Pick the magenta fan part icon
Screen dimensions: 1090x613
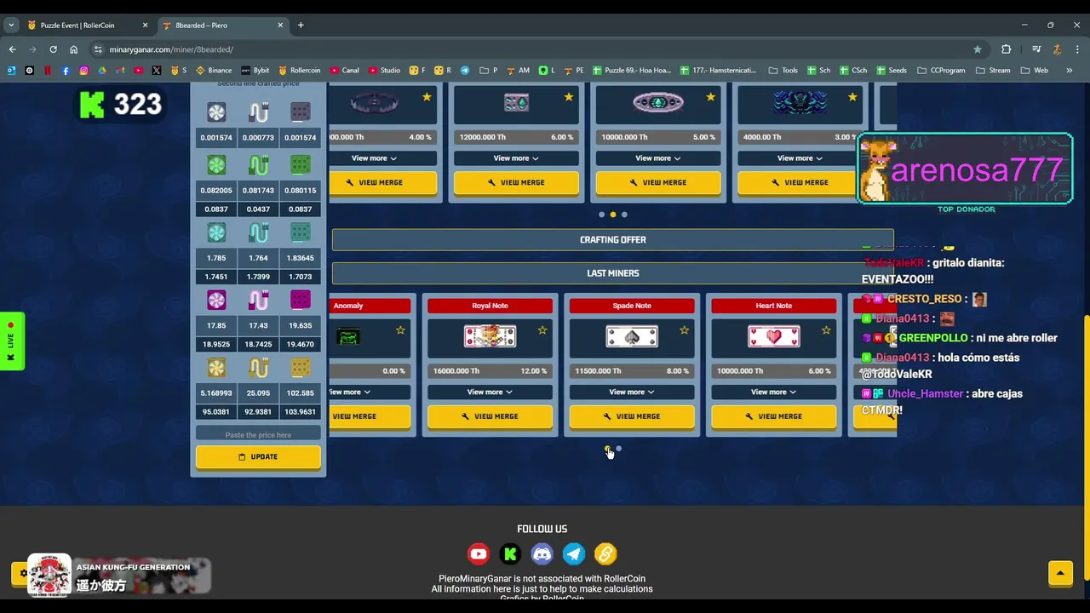[x=216, y=300]
